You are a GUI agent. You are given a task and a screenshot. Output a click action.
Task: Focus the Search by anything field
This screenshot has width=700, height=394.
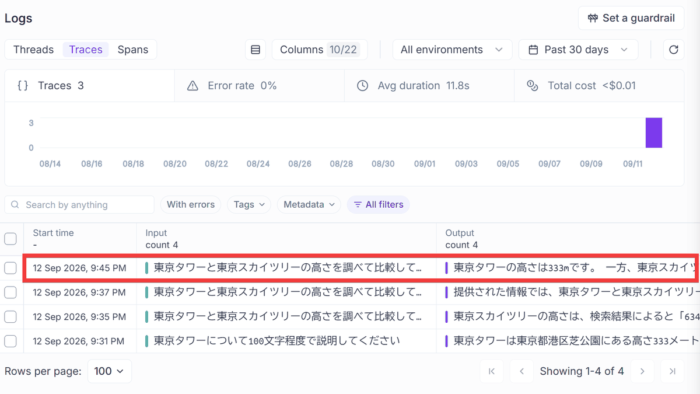(x=79, y=205)
